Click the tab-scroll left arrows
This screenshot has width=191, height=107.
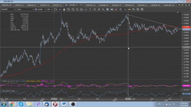pos(179,5)
